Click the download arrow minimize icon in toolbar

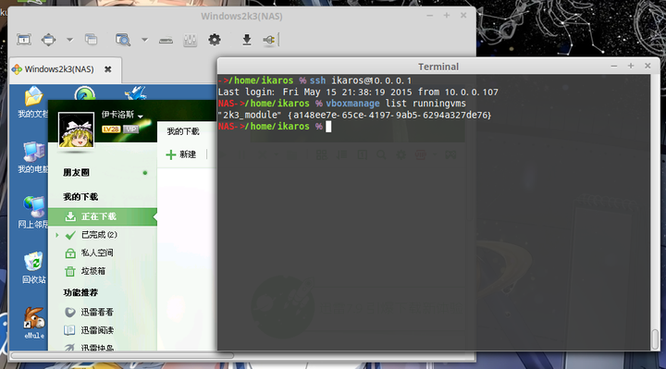(x=246, y=40)
